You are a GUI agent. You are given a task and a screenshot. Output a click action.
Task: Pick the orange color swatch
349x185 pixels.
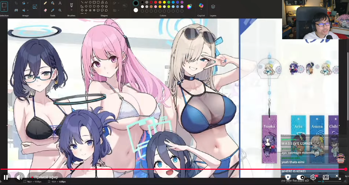click(160, 2)
